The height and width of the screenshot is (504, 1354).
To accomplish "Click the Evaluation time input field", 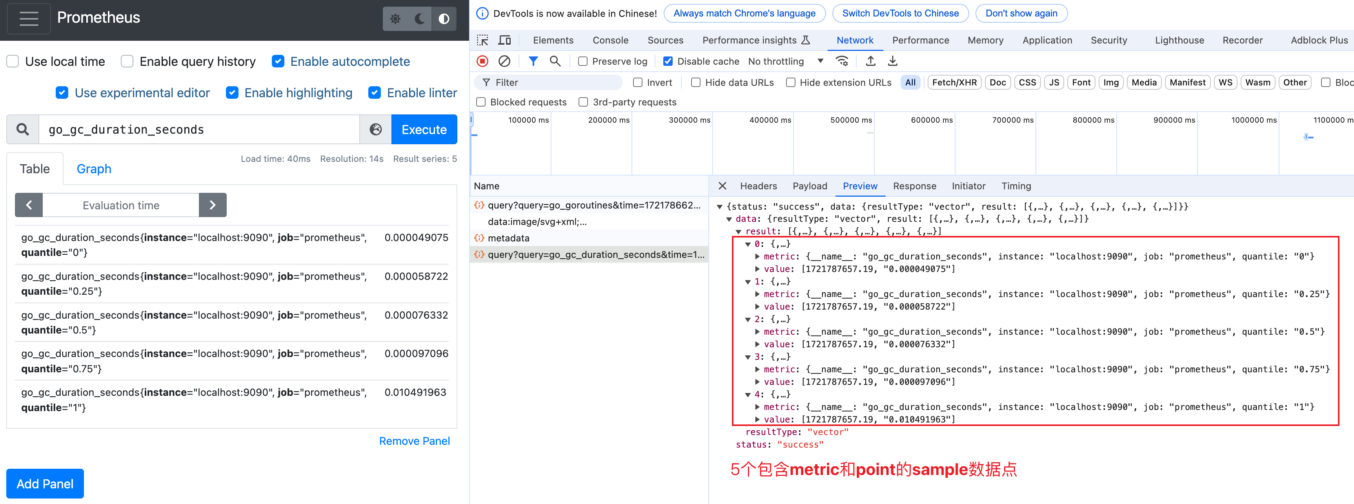I will tap(120, 205).
